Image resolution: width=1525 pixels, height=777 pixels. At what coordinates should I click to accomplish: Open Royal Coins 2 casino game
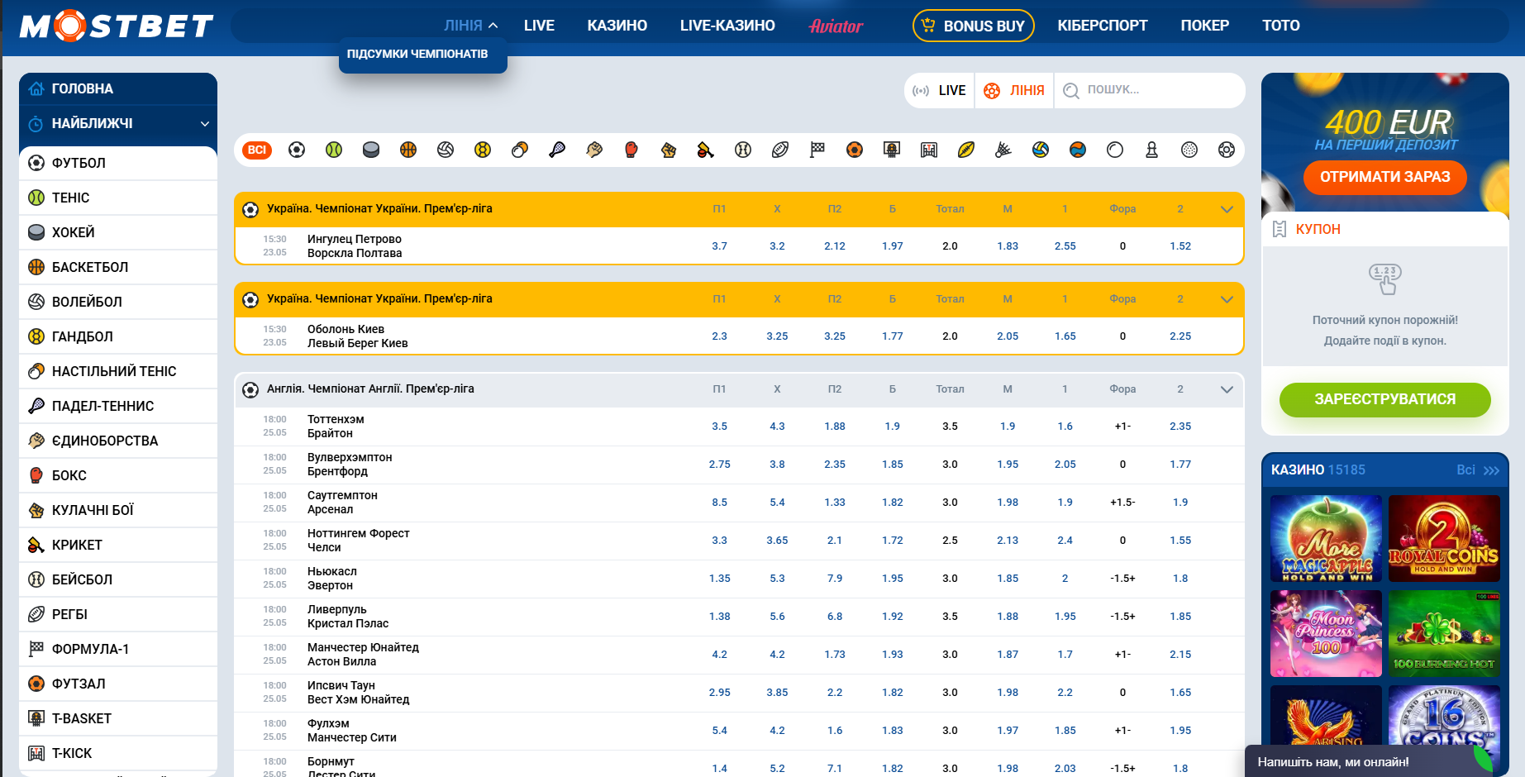pos(1444,539)
